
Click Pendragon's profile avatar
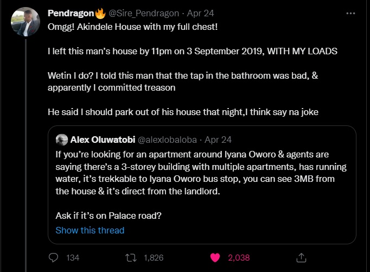point(25,22)
